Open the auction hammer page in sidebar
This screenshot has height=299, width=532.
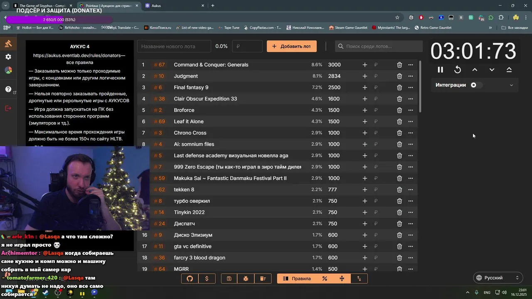[8, 44]
